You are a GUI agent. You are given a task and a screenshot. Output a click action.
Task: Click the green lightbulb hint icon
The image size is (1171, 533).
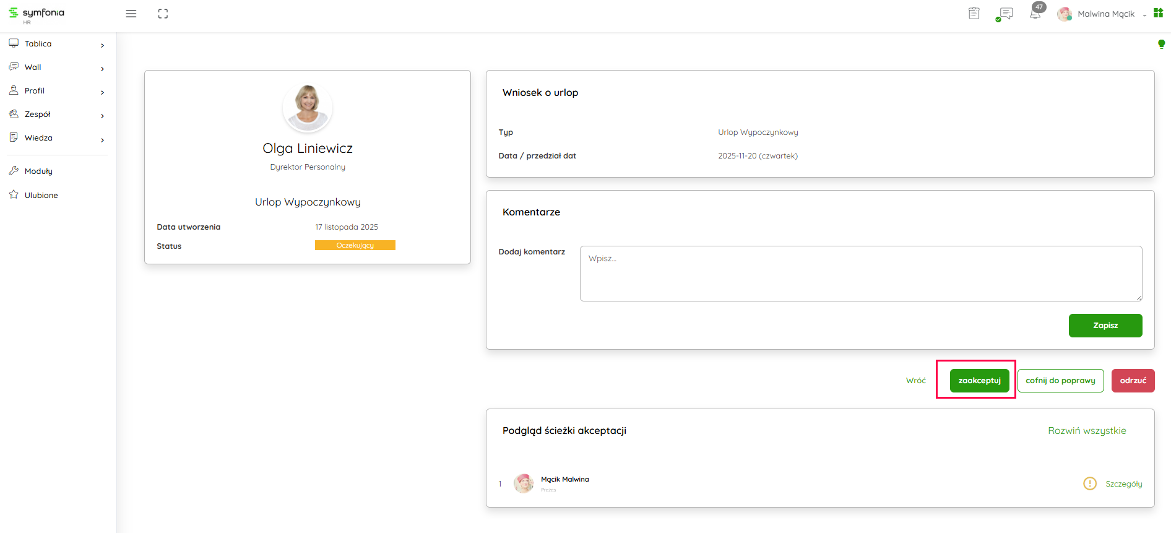click(x=1161, y=44)
